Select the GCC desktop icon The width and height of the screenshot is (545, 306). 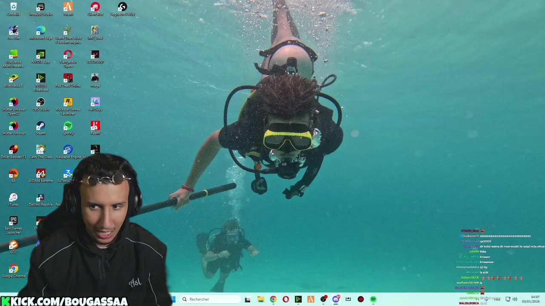pos(14,247)
